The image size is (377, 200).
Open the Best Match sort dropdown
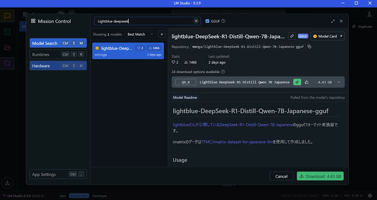(140, 34)
